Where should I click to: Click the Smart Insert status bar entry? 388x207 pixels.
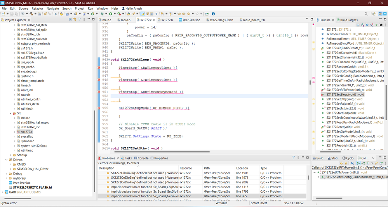[259, 203]
